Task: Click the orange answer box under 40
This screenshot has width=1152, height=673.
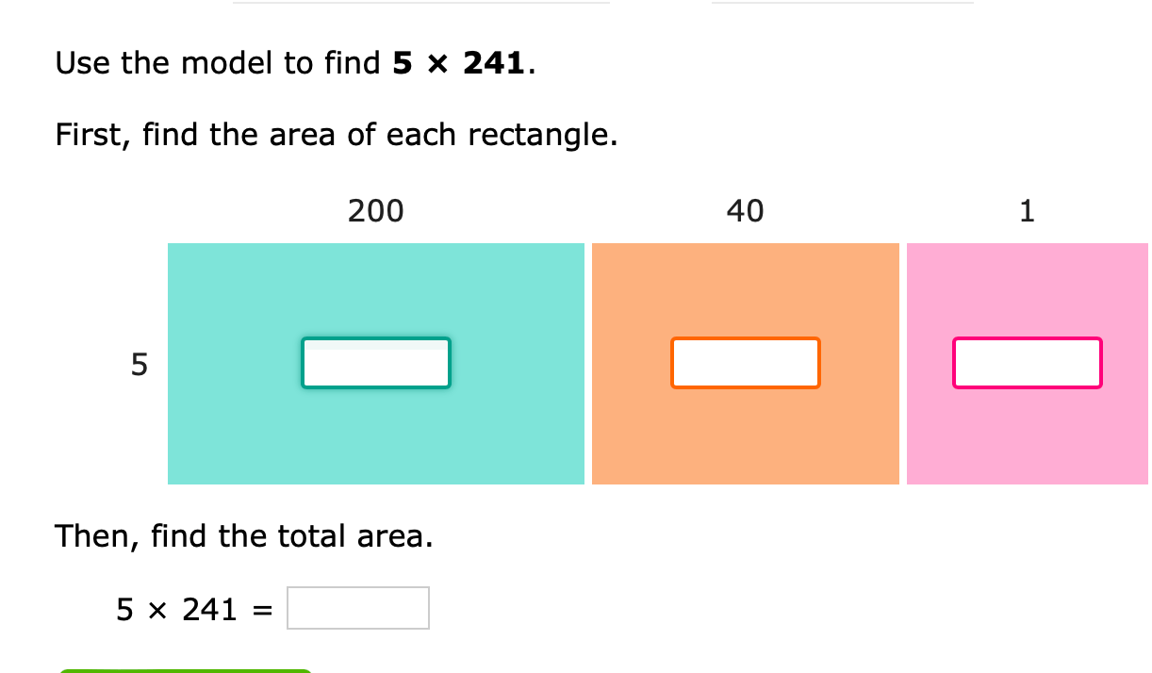Action: point(745,363)
